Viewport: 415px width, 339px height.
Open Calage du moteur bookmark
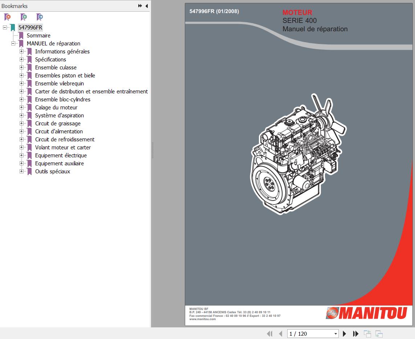[56, 108]
